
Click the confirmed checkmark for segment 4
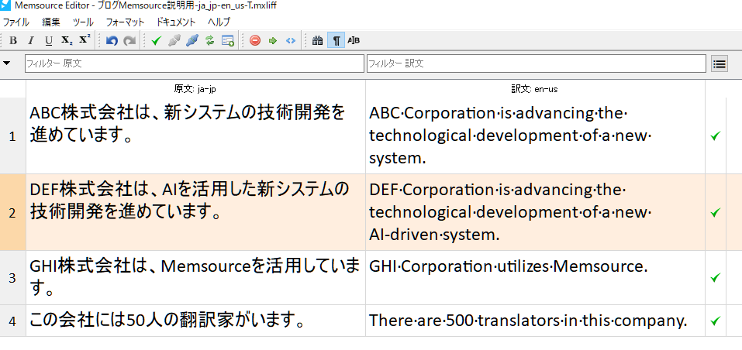pyautogui.click(x=716, y=321)
